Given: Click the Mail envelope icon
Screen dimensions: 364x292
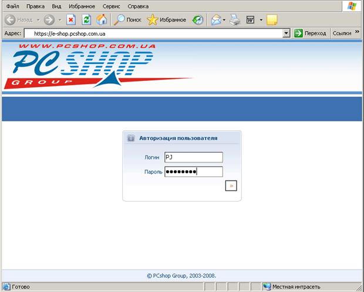Looking at the screenshot, I should [x=215, y=19].
